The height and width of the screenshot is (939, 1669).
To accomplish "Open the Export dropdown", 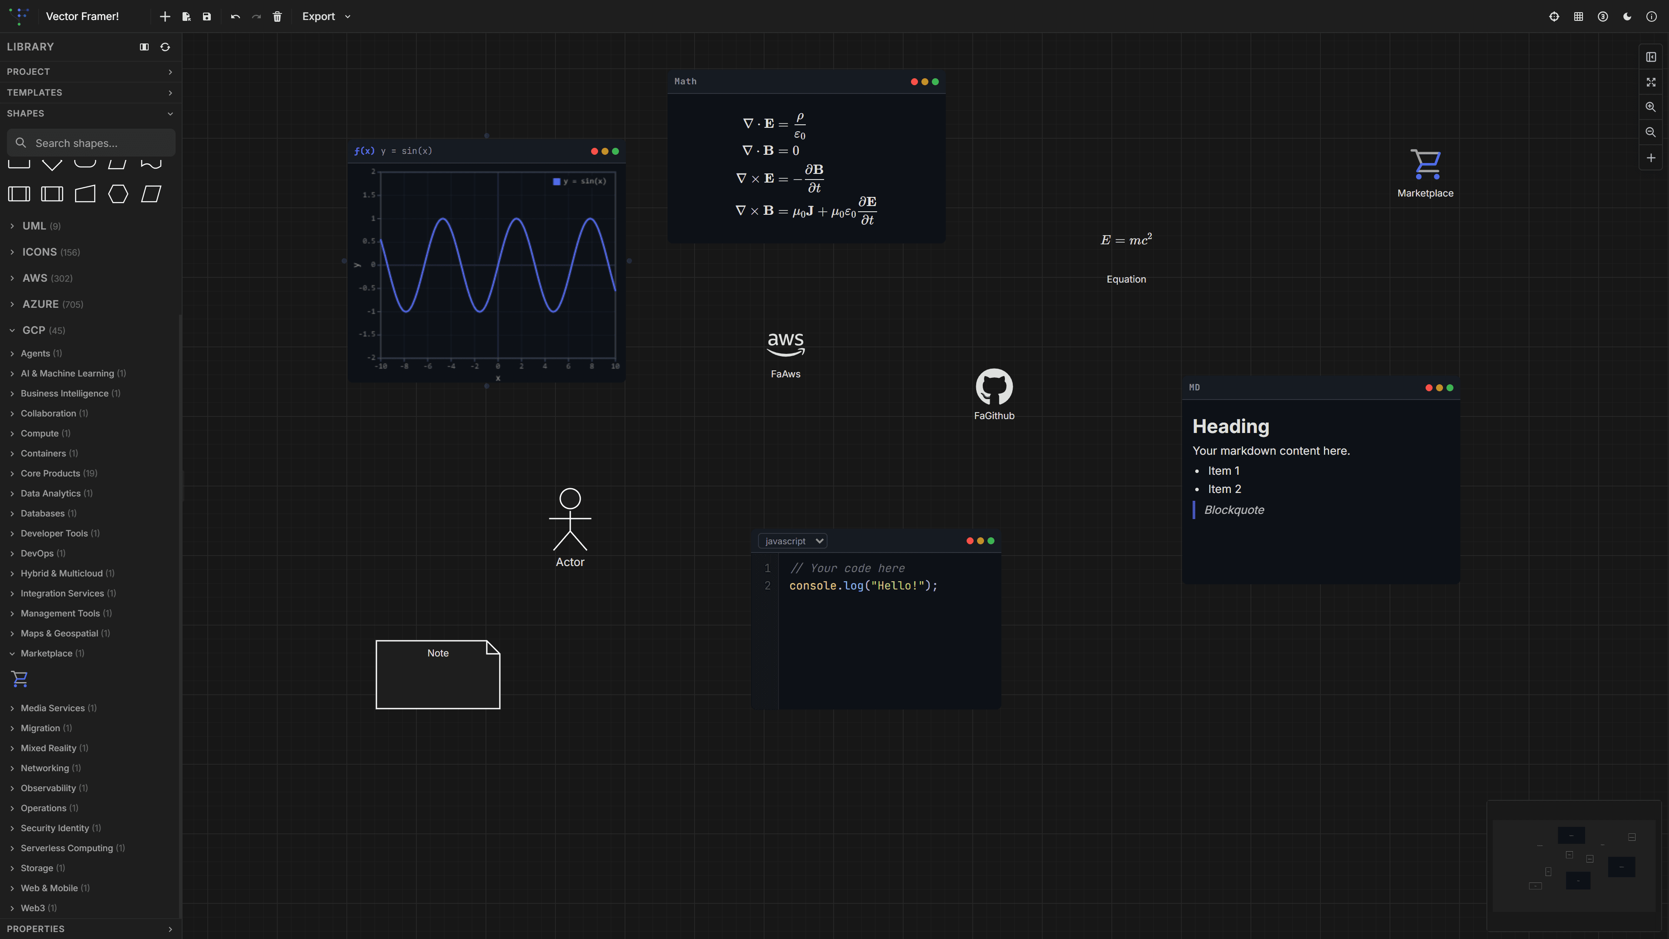I will 326,17.
